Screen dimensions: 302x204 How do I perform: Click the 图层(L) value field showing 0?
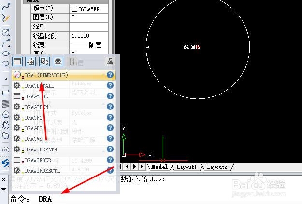click(x=89, y=18)
